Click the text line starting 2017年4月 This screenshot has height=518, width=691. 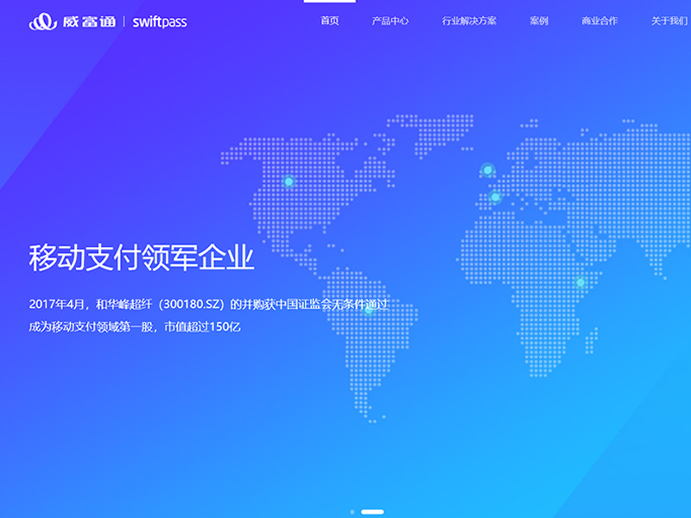208,304
